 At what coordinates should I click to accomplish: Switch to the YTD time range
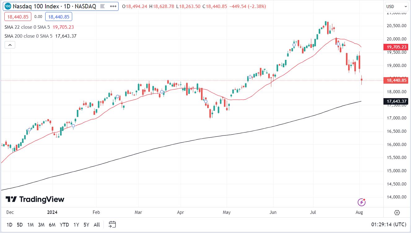64,225
